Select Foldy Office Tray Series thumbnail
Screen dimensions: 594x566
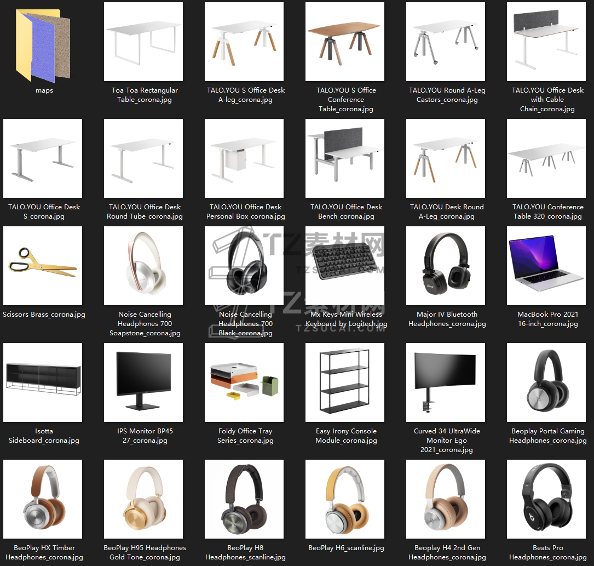point(244,382)
